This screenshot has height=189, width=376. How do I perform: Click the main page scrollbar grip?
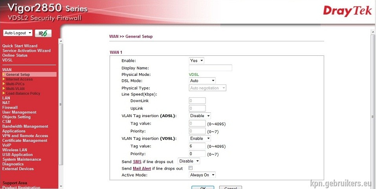click(373, 117)
